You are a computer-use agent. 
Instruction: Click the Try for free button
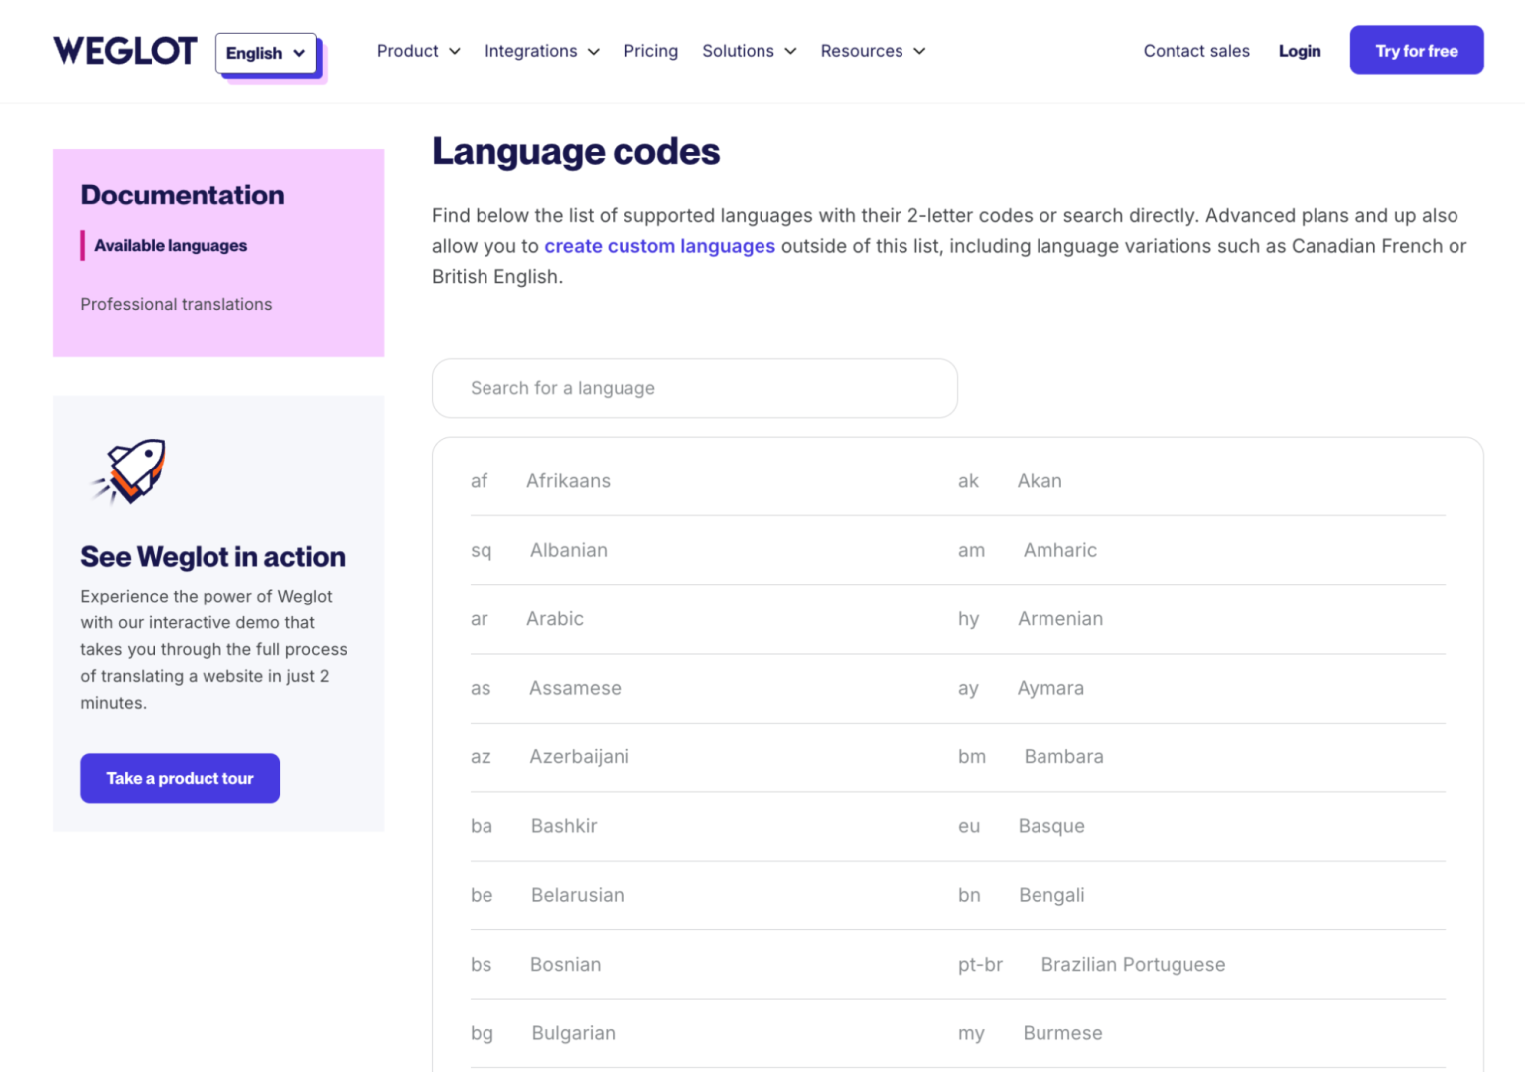tap(1417, 50)
